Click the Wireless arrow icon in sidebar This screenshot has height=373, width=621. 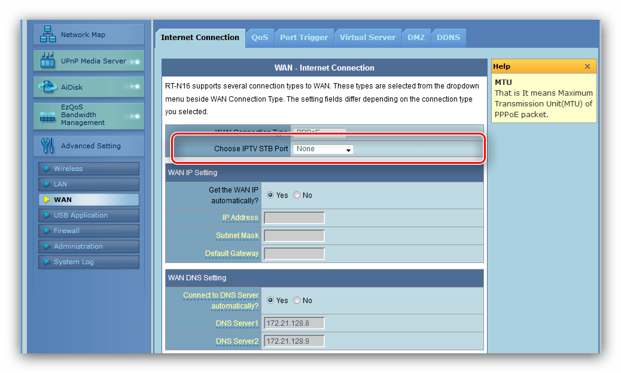point(46,169)
